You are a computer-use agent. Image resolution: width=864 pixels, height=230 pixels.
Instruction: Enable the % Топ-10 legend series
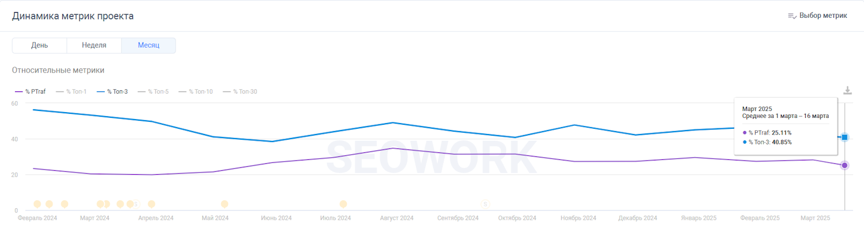tap(200, 91)
